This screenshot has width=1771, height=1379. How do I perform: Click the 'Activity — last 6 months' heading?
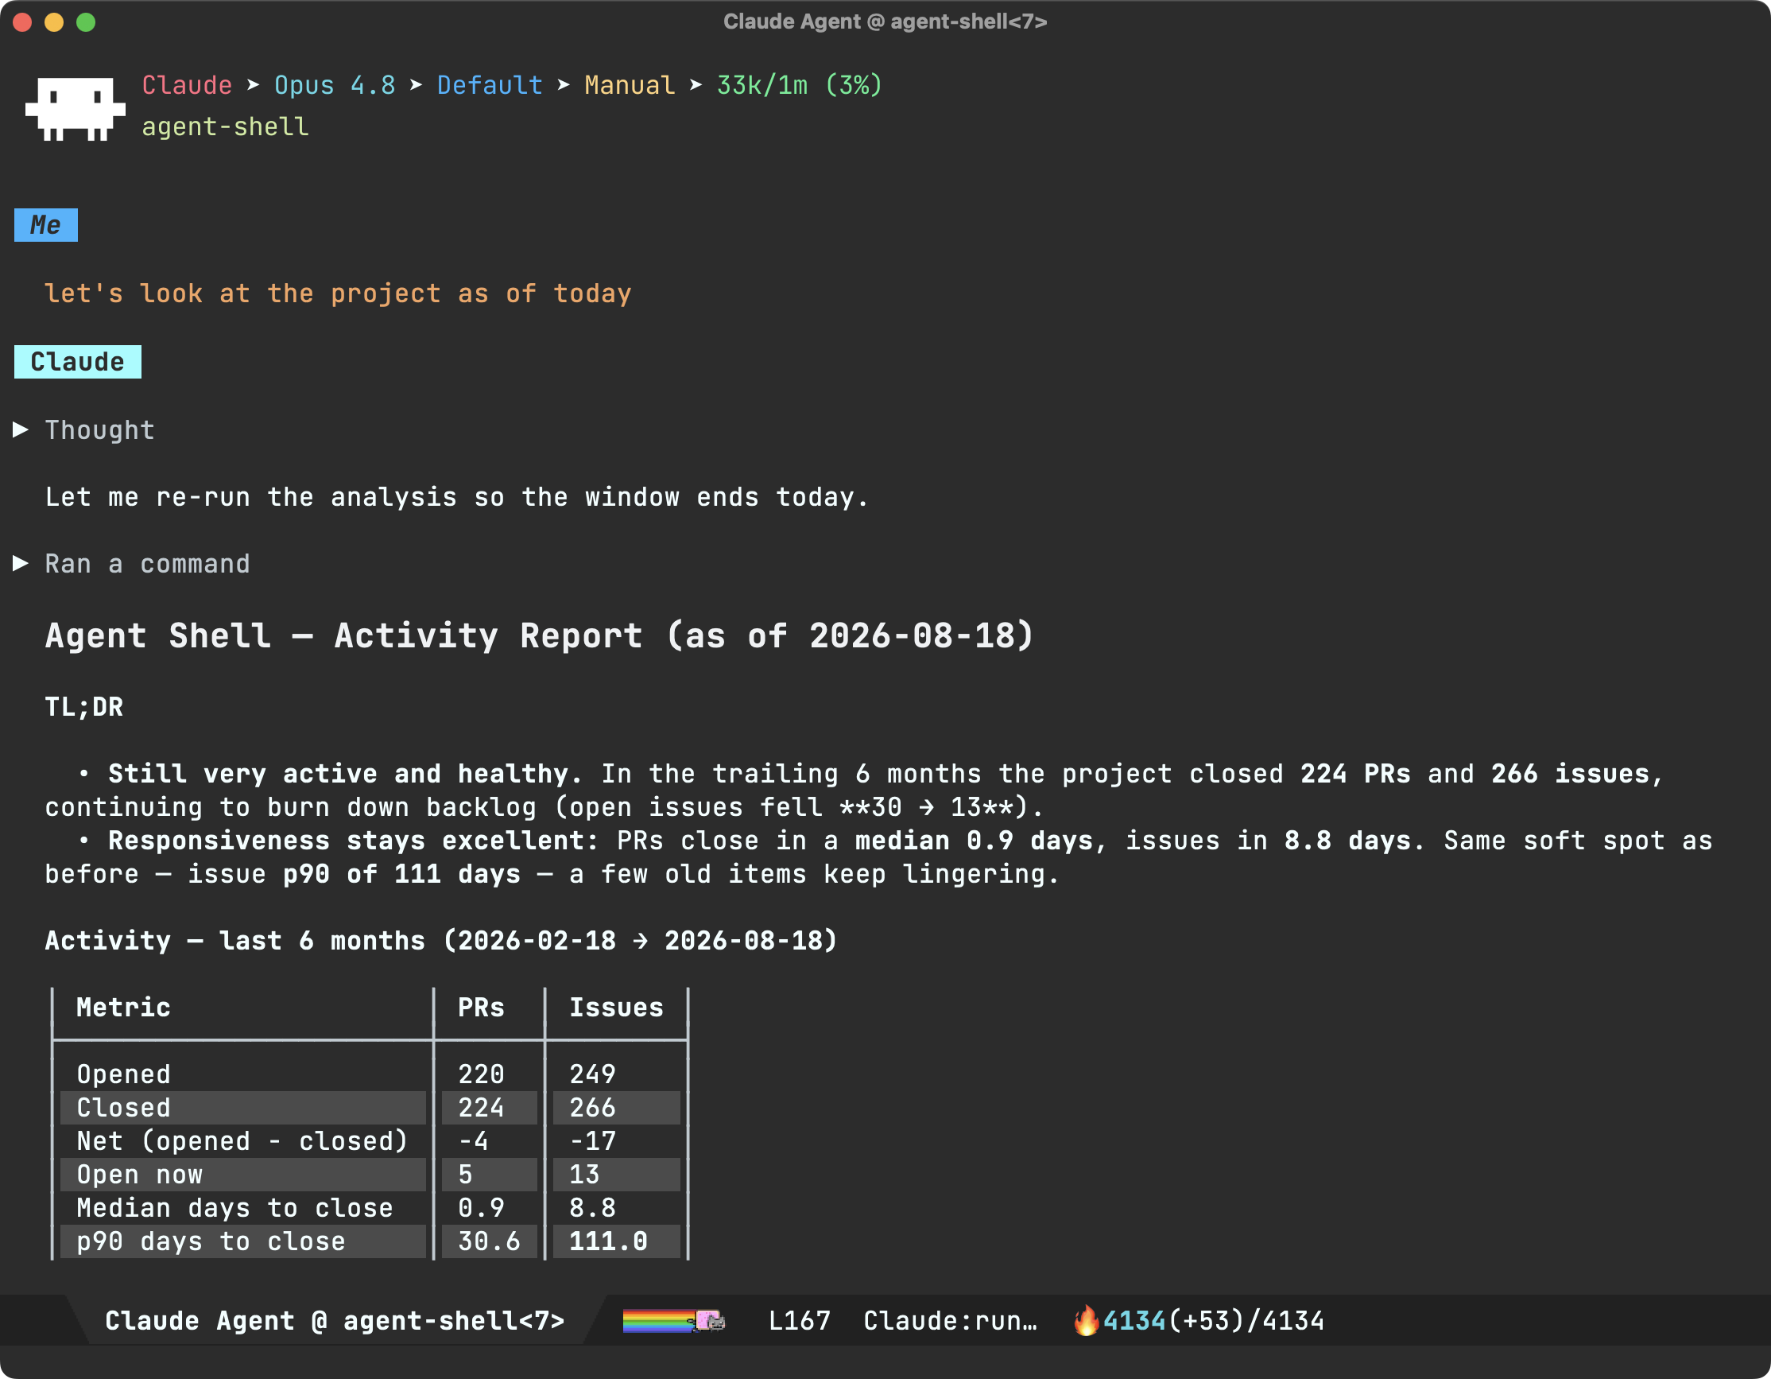[x=441, y=940]
